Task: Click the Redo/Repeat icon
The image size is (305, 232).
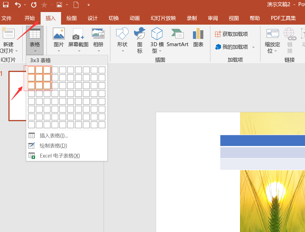Action: 34,5
